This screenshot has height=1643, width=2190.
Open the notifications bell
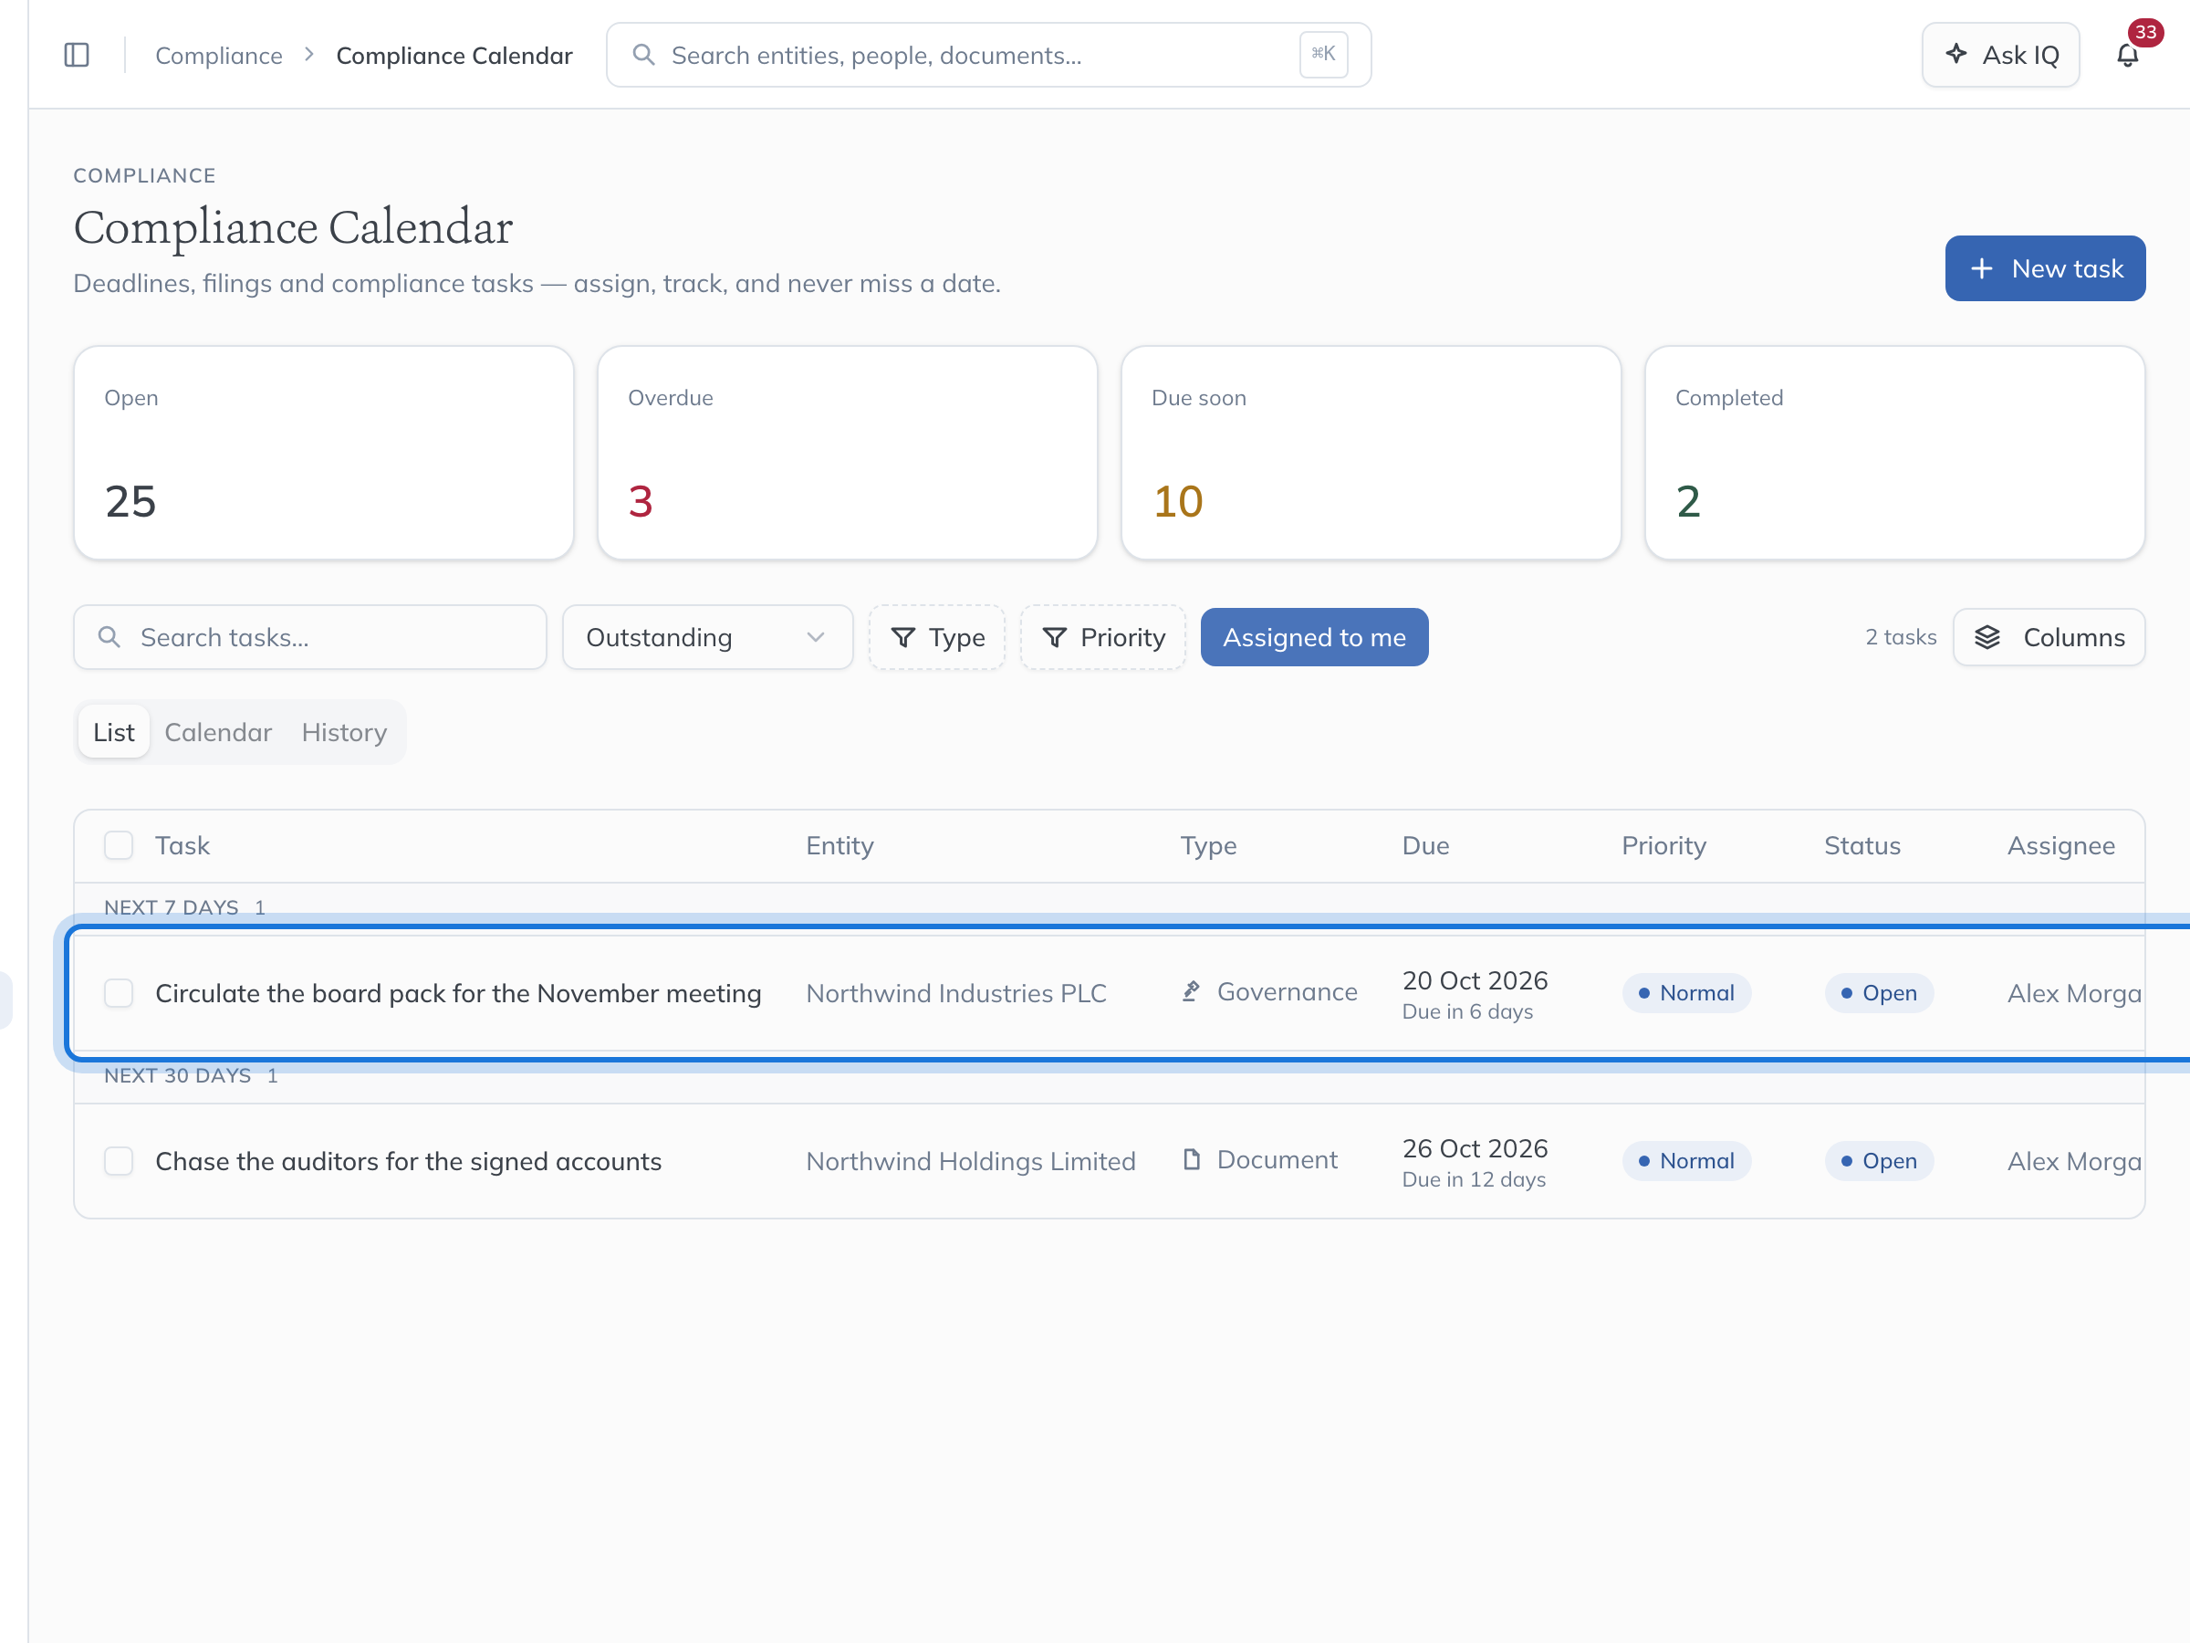click(2128, 56)
